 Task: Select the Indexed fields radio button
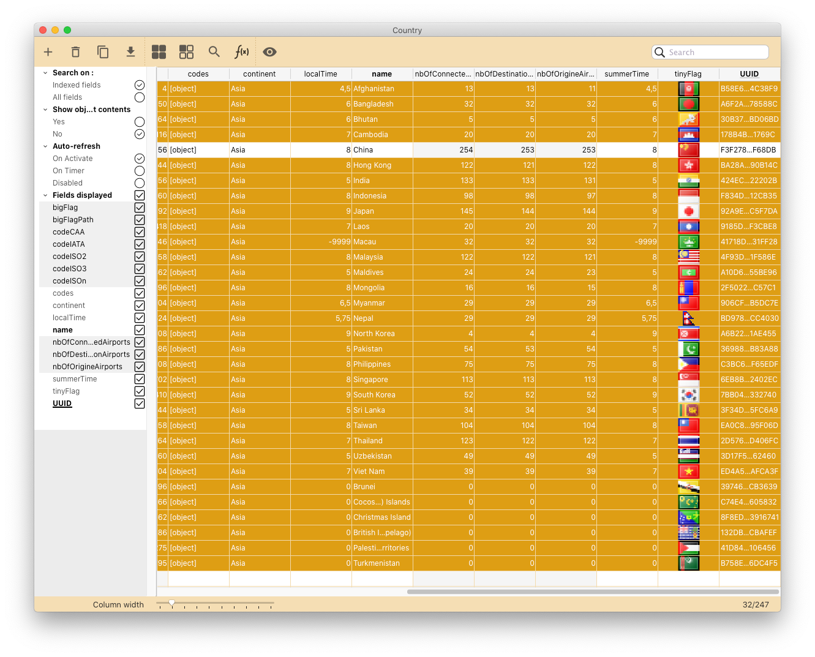point(140,85)
